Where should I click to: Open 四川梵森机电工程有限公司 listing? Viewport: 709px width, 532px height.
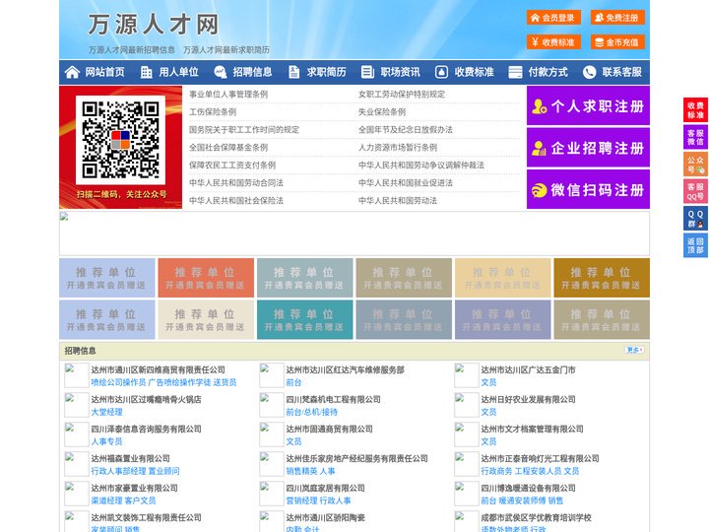[333, 399]
